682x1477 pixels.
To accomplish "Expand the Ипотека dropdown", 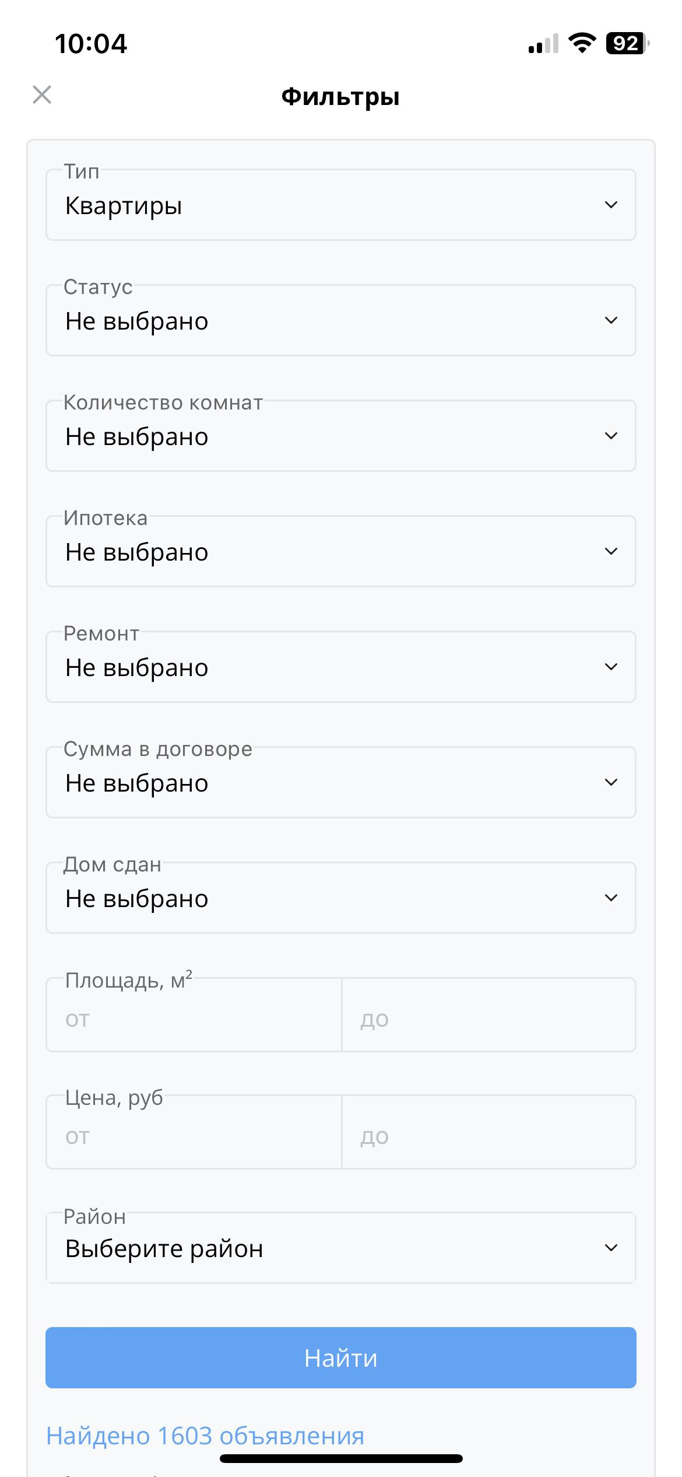I will click(341, 551).
